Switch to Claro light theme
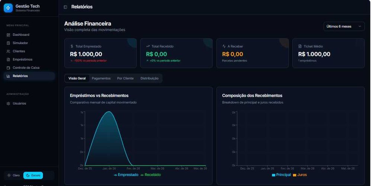The image size is (372, 186). [x=13, y=175]
